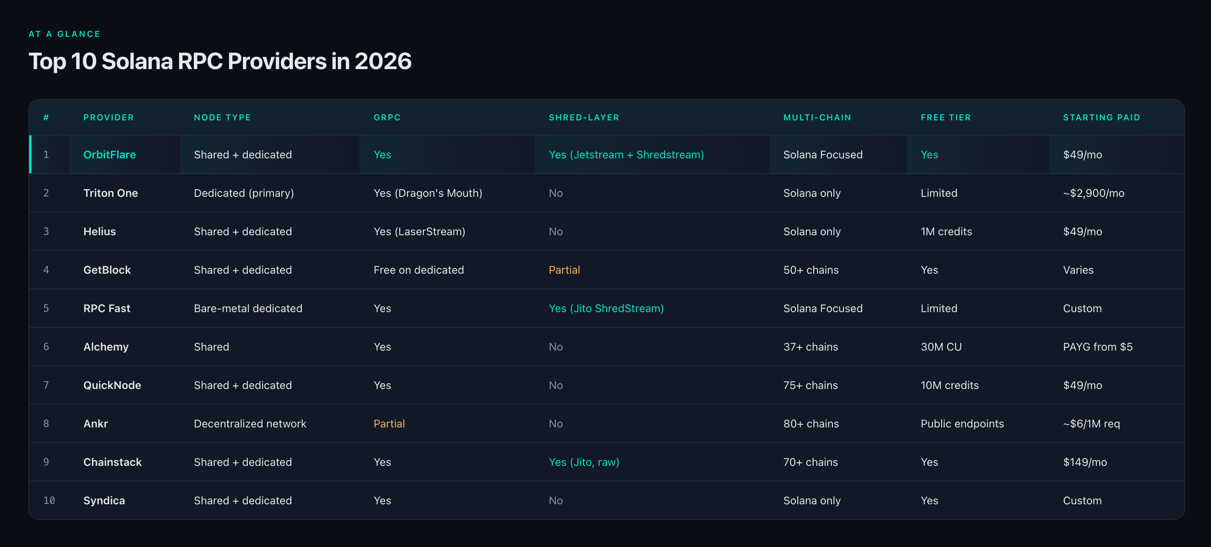Click "Yes (Jito, raw)" in Chainstack row
The height and width of the screenshot is (547, 1211).
584,462
